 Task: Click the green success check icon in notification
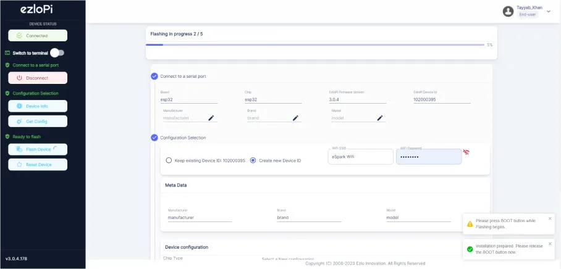pyautogui.click(x=470, y=249)
